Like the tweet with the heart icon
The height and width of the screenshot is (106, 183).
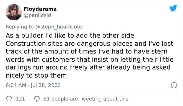(9, 99)
